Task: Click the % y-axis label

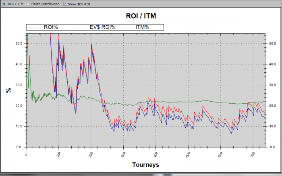Action: [8, 90]
